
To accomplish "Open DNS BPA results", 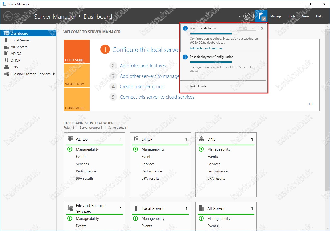I will coord(216,178).
